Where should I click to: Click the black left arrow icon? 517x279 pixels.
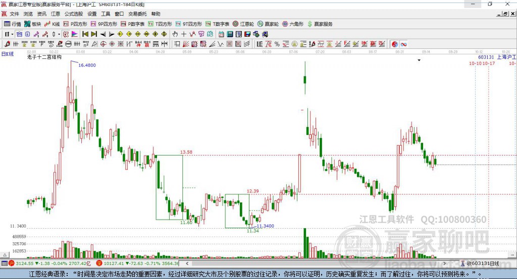click(x=103, y=34)
